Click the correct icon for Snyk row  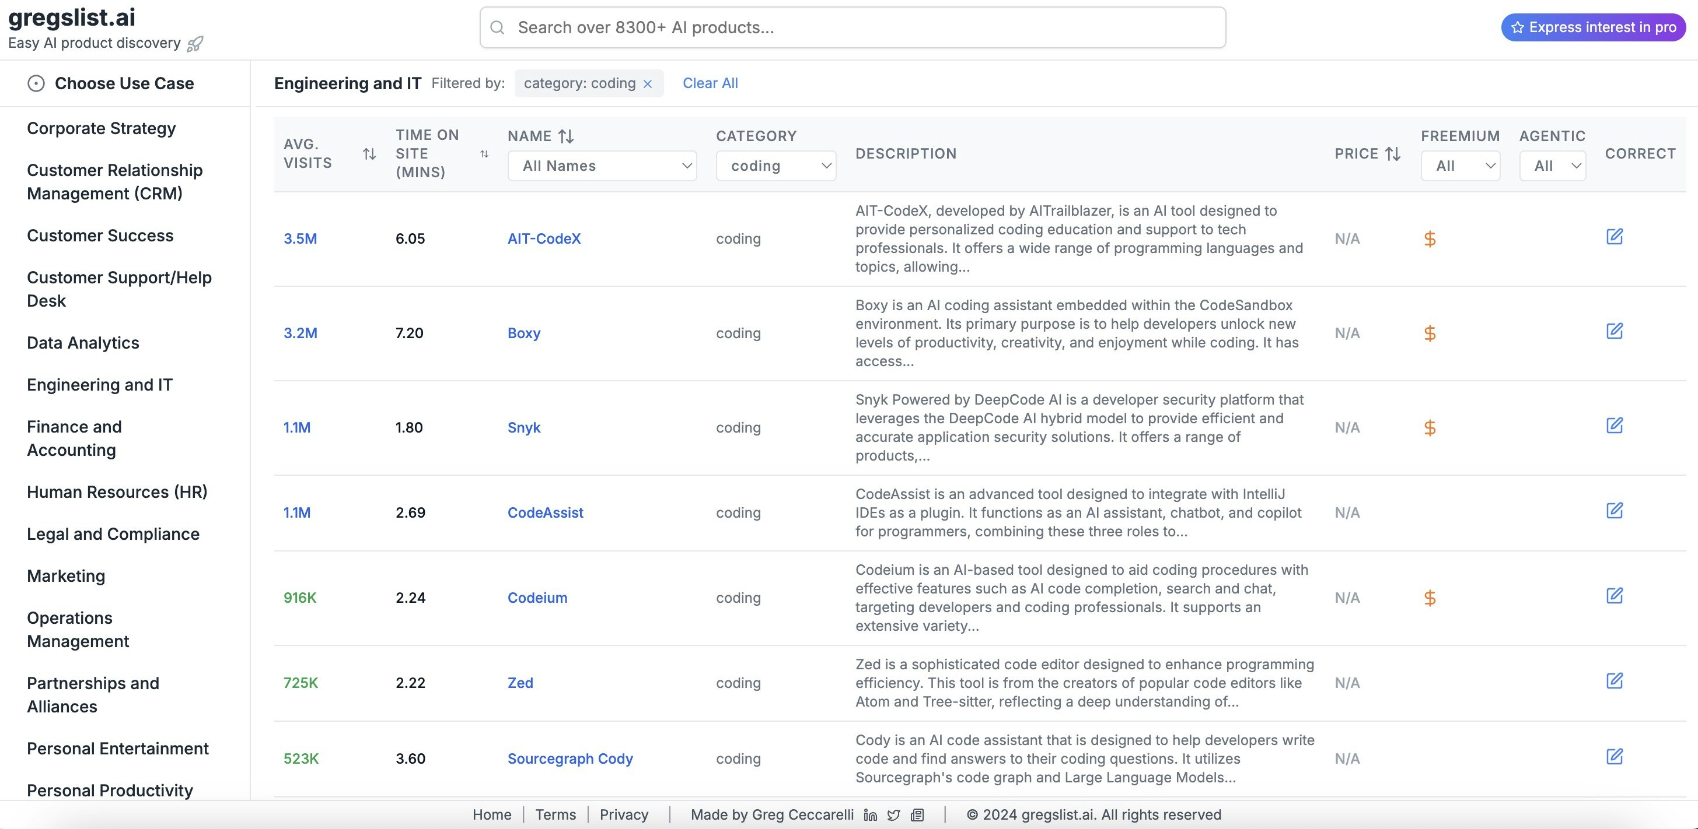1615,426
